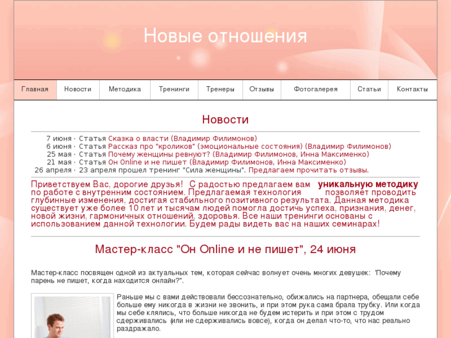Screen dimensions: 451x338
Task: Open article Рассказ про "кроликов"
Action: [x=249, y=146]
